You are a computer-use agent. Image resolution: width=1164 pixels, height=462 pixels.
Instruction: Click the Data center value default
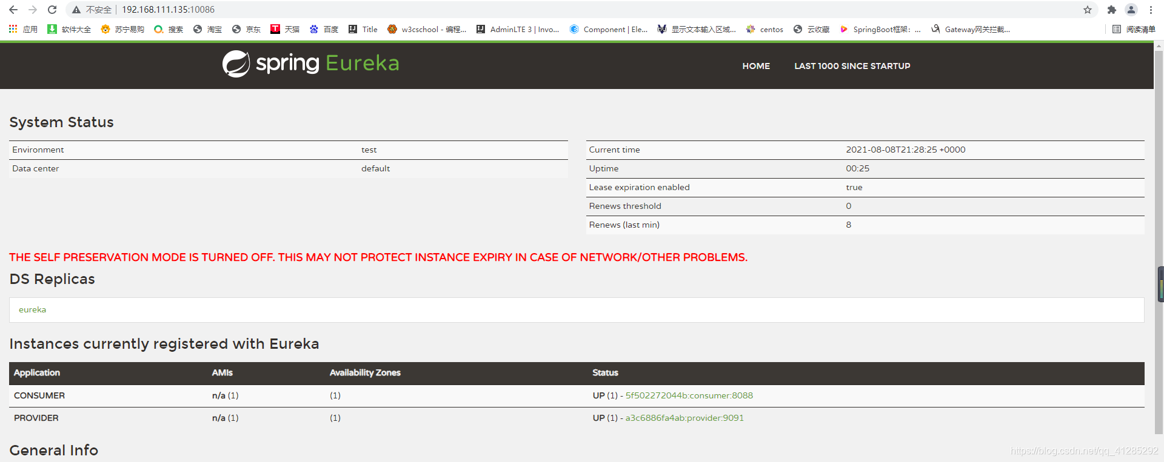click(375, 168)
